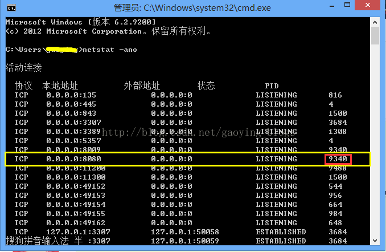This screenshot has width=386, height=252.
Task: Click the scrollbar up arrow
Action: point(375,22)
